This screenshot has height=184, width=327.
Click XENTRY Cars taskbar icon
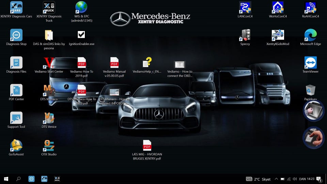tap(44, 179)
